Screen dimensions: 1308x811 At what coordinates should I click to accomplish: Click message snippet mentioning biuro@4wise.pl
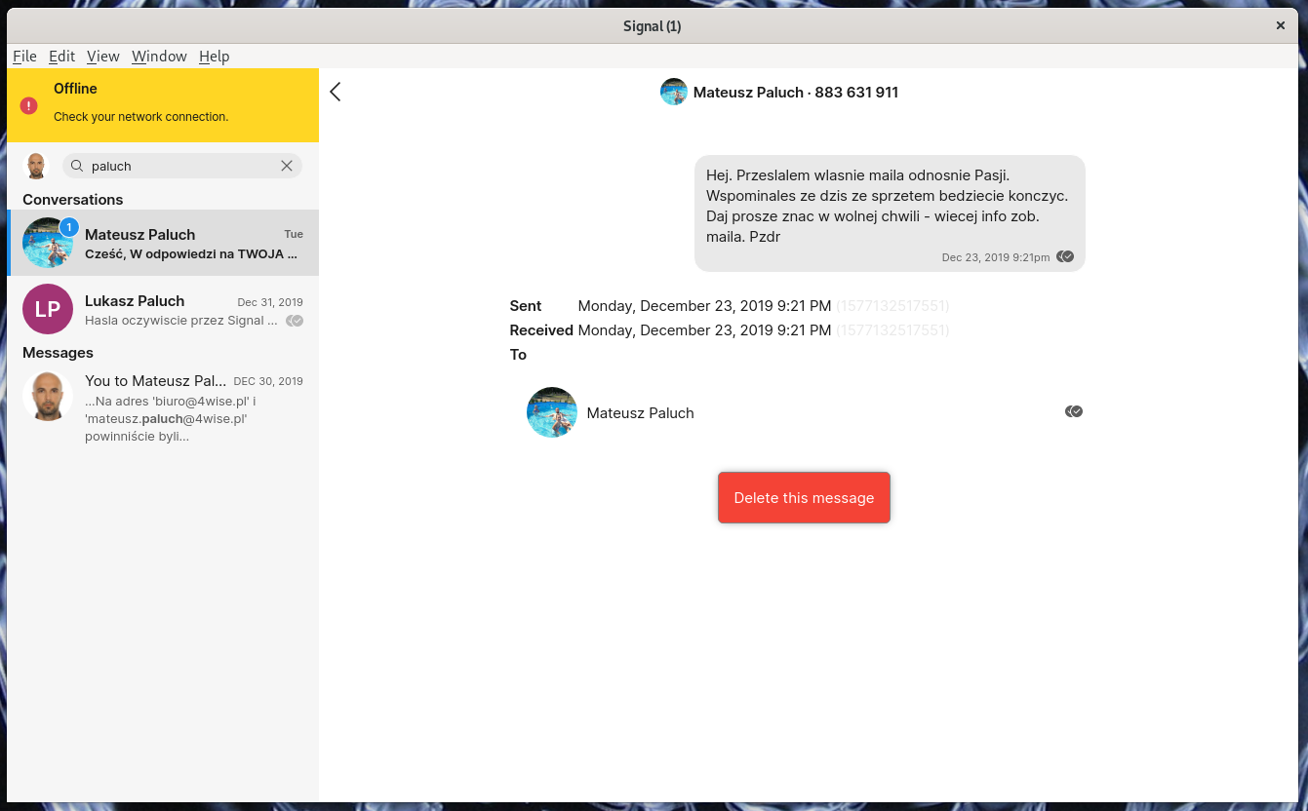171,419
